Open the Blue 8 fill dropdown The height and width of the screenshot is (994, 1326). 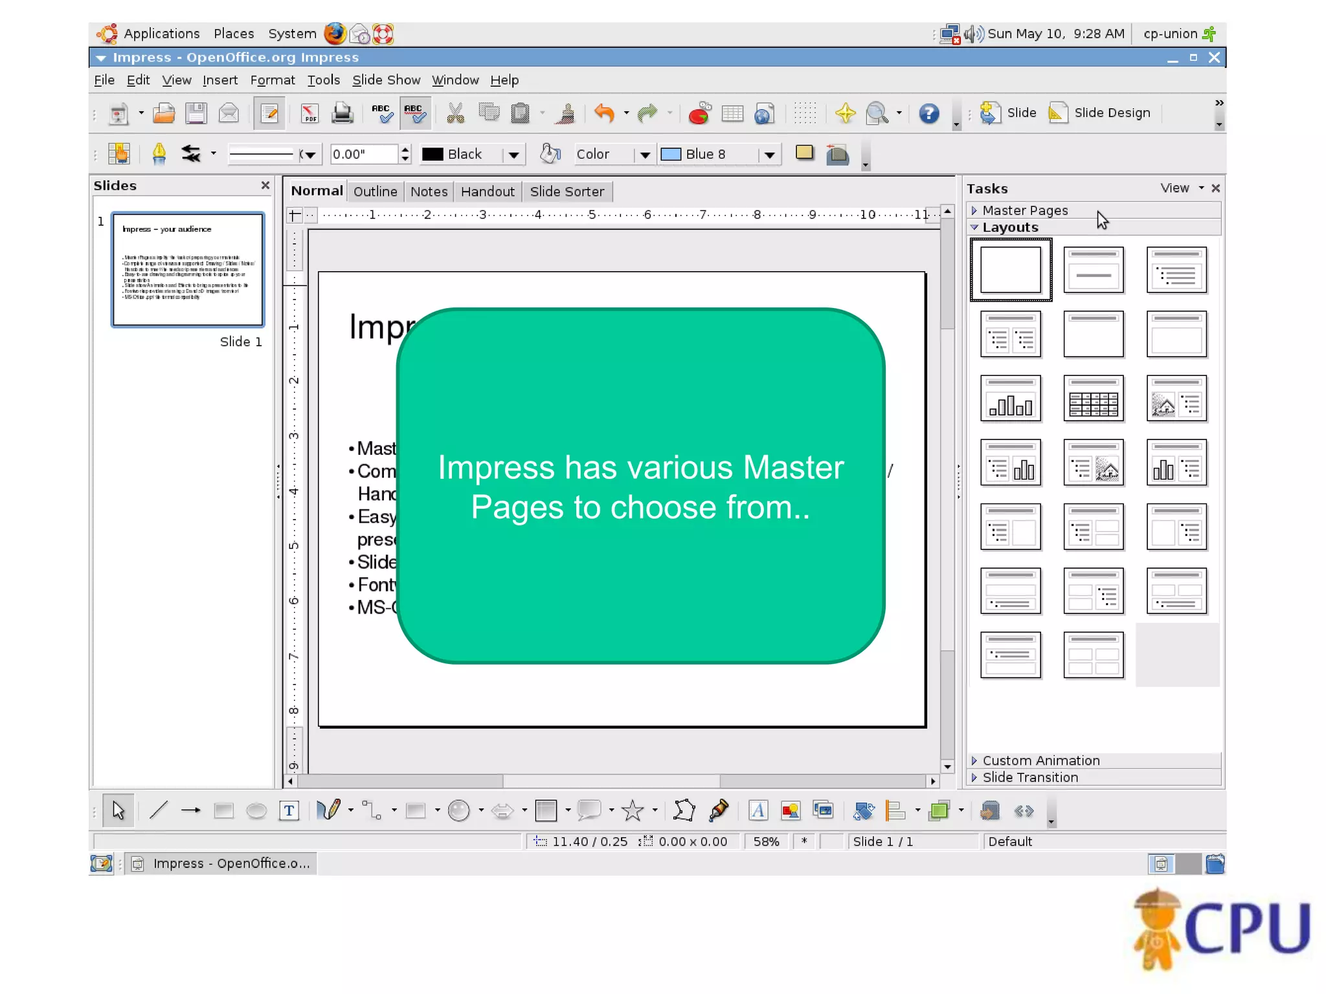[x=769, y=154]
